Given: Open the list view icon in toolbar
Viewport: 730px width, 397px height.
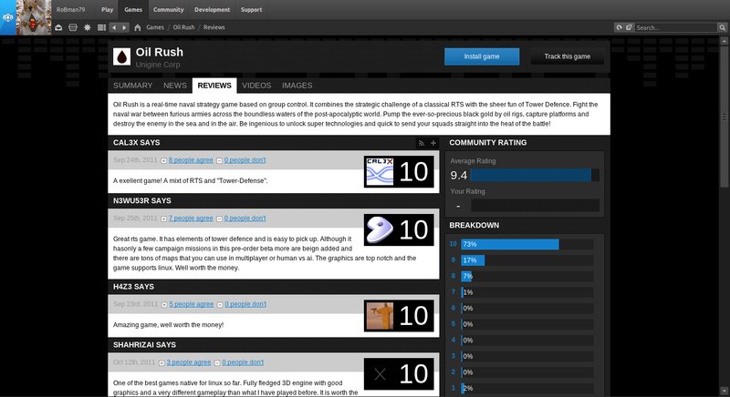Looking at the screenshot, I should [x=101, y=27].
